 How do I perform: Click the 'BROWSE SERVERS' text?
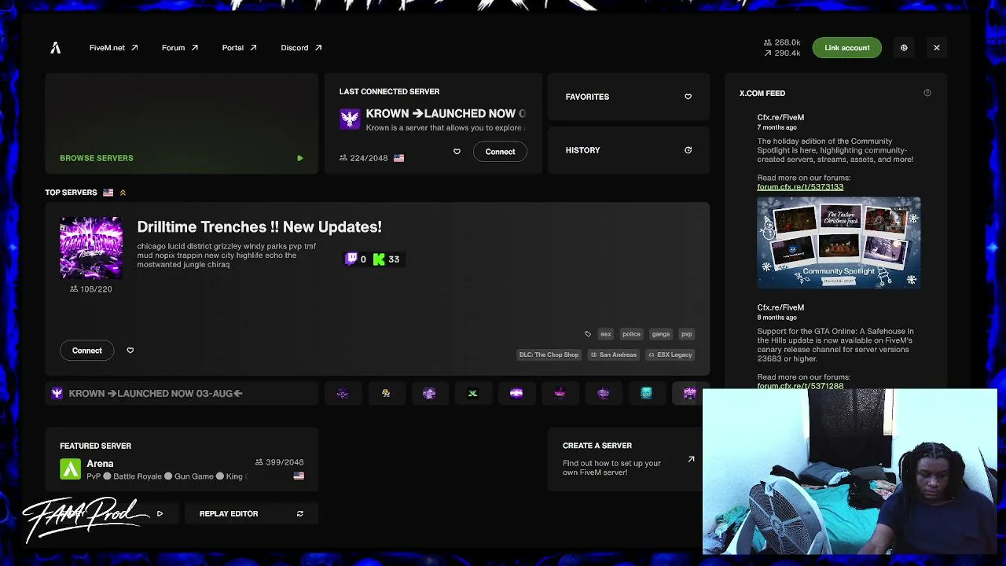97,158
